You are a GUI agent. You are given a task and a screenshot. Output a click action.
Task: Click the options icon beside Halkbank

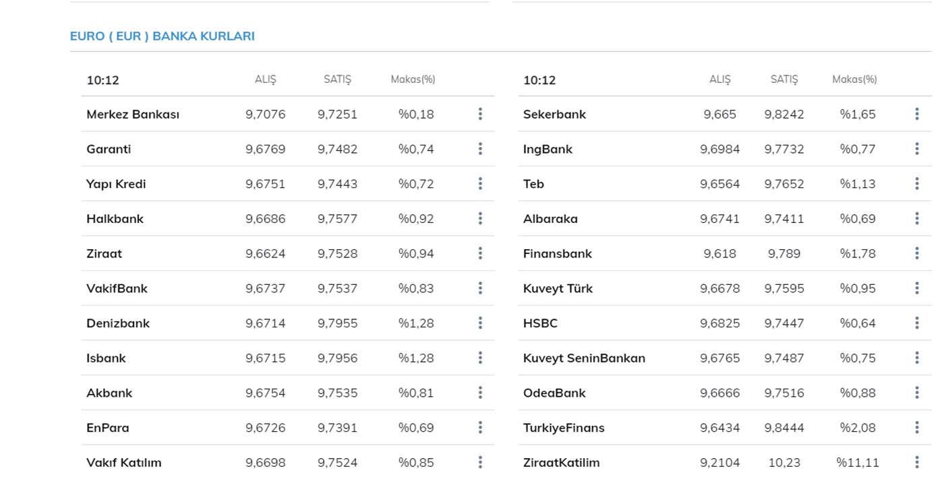[x=480, y=218]
